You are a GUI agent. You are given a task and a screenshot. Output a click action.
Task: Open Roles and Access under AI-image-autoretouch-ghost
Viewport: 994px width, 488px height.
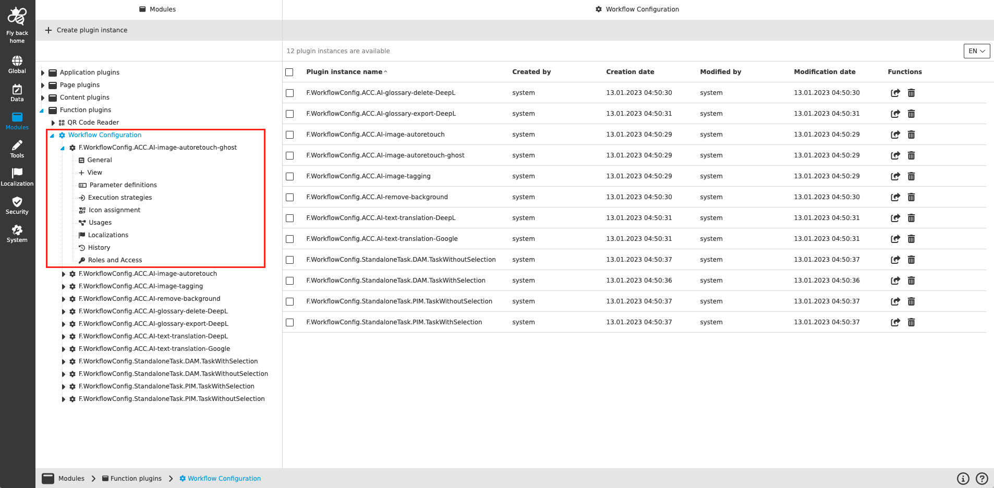[115, 260]
